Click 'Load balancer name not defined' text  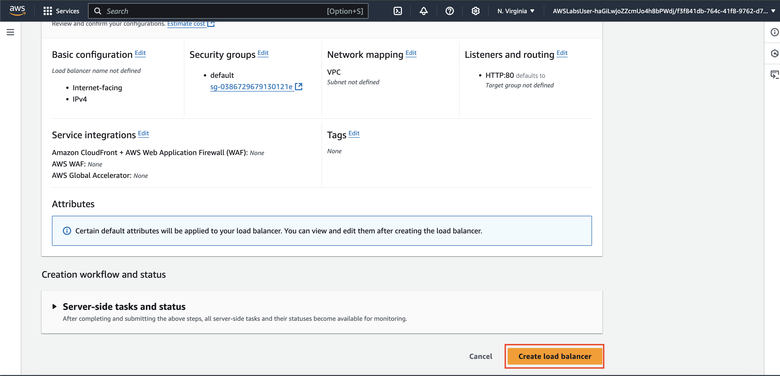click(96, 71)
